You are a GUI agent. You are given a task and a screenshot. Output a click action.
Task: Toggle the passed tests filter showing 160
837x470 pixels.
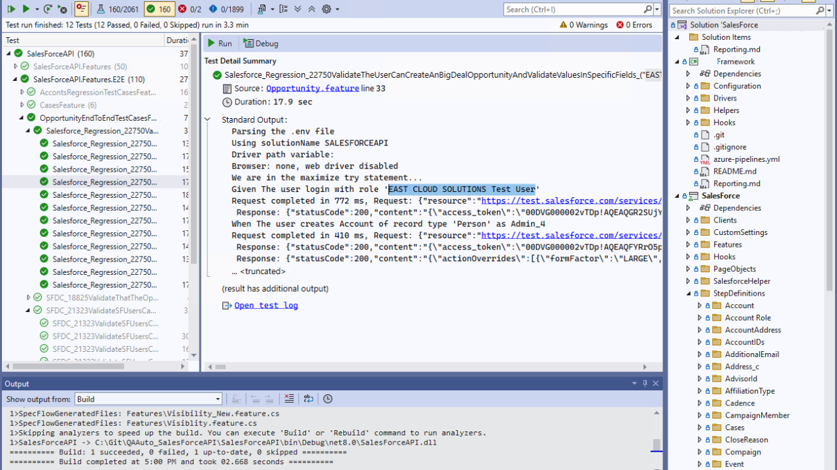pos(158,9)
